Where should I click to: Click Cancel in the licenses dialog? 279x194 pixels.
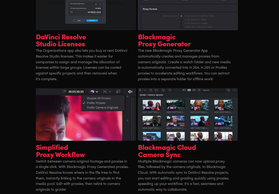point(79,21)
